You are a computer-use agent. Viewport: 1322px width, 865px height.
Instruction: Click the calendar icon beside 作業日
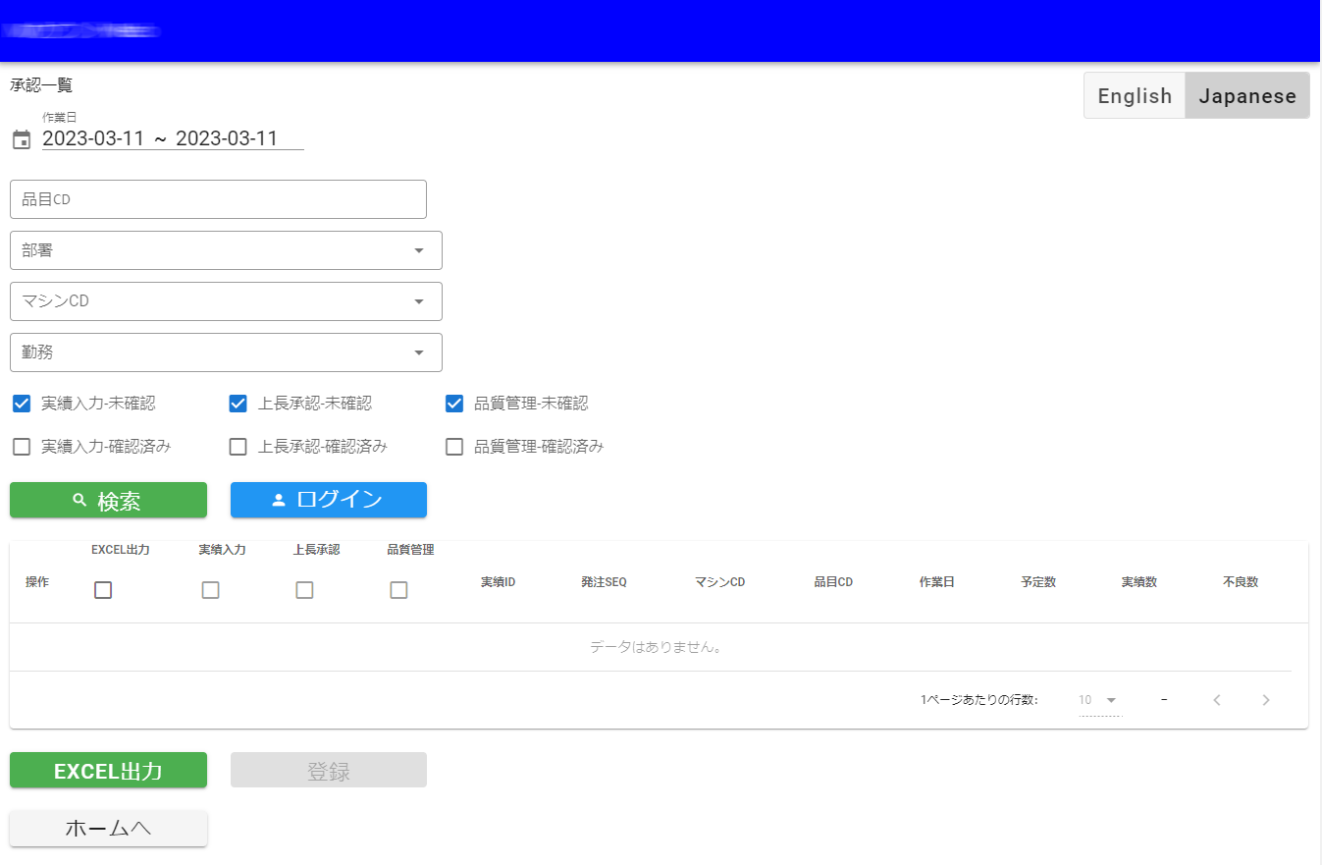tap(22, 139)
